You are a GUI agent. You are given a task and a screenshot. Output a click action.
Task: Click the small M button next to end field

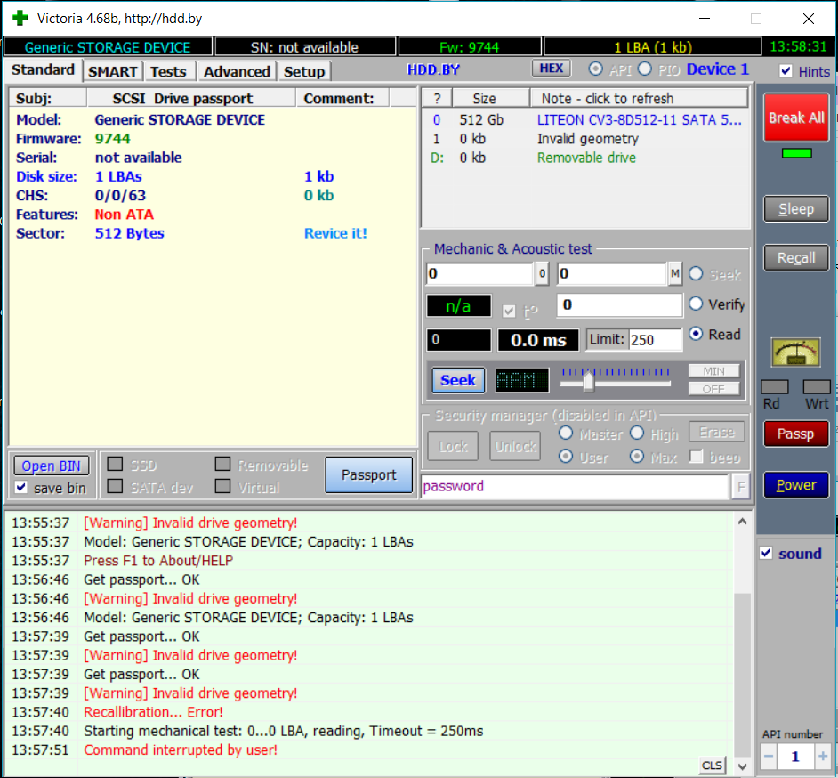[x=675, y=274]
